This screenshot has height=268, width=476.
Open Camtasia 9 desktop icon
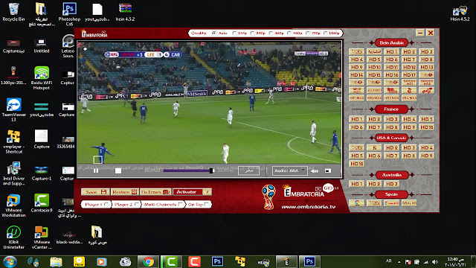click(x=42, y=203)
